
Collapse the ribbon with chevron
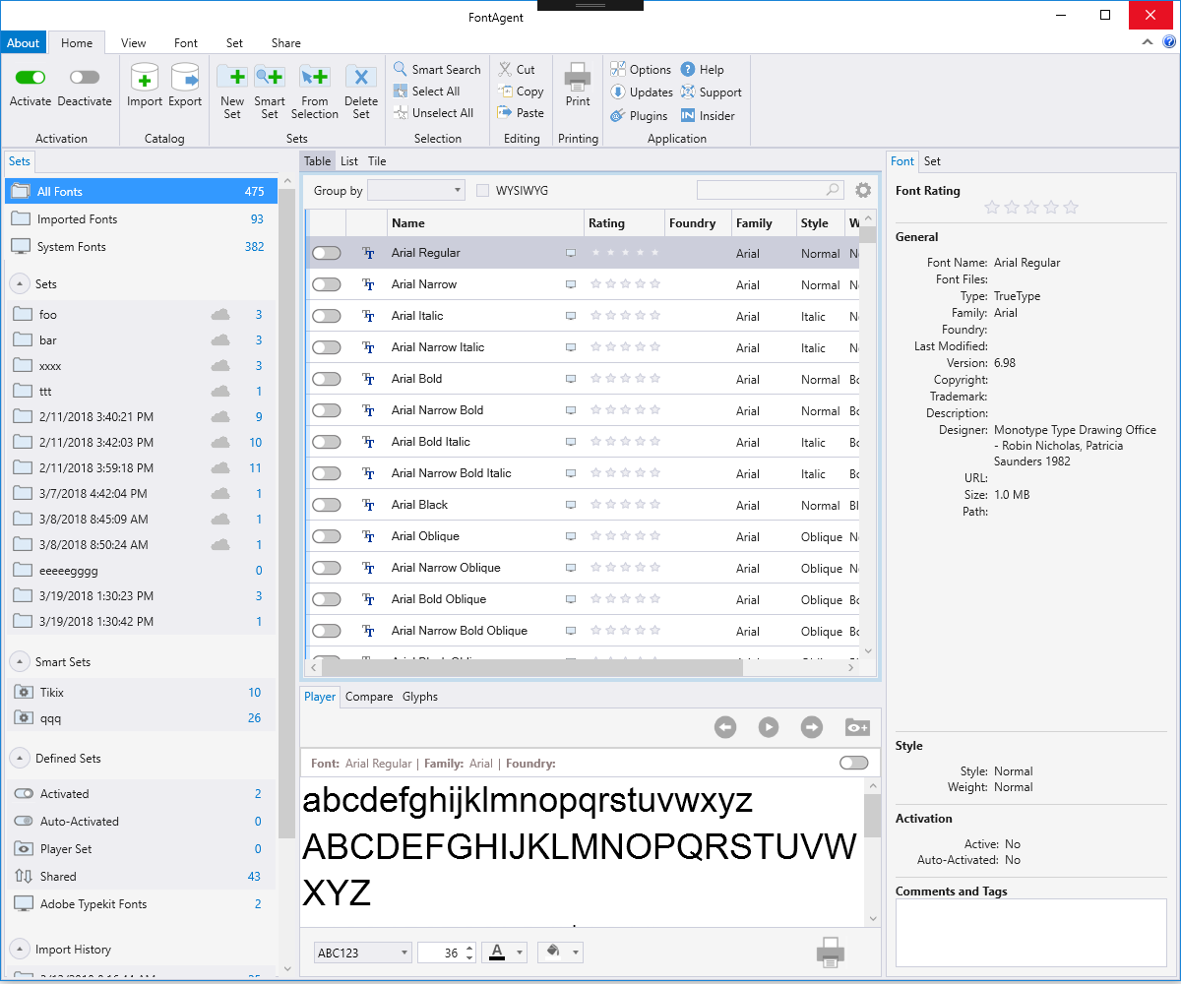[x=1148, y=42]
